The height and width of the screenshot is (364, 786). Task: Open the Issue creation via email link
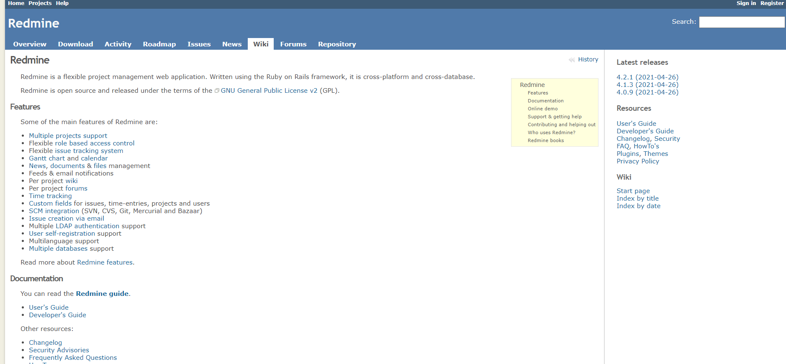click(x=67, y=219)
